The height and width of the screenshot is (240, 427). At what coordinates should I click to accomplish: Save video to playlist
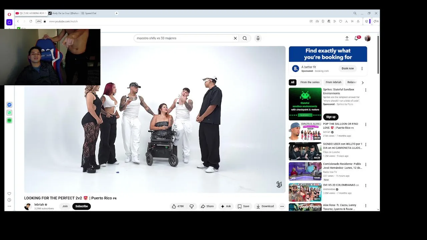[244, 206]
